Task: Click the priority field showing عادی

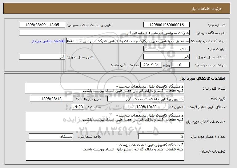Action: 167,49
